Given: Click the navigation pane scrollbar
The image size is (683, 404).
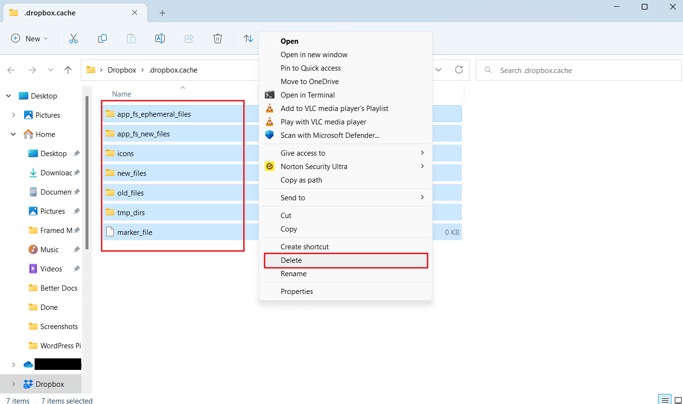Looking at the screenshot, I should tap(87, 173).
